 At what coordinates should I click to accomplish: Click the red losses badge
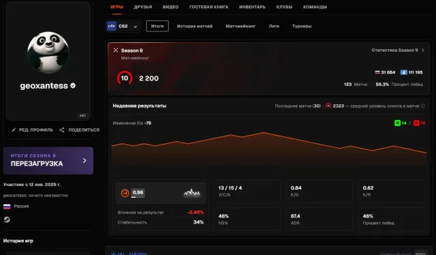coord(416,123)
